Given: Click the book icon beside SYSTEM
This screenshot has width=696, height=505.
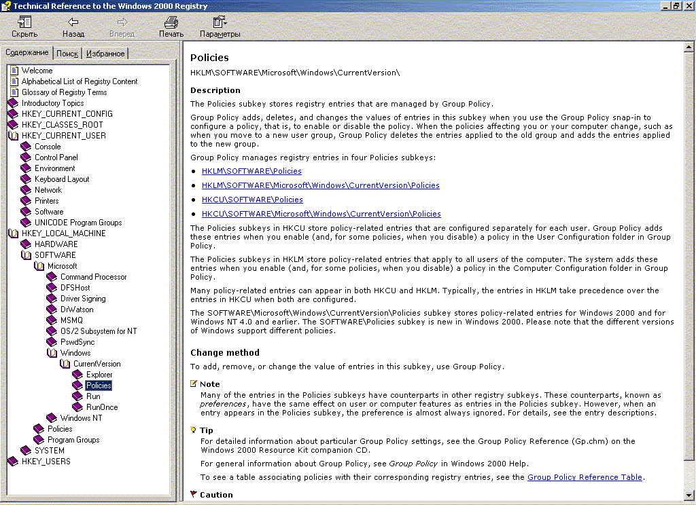Looking at the screenshot, I should [x=27, y=451].
